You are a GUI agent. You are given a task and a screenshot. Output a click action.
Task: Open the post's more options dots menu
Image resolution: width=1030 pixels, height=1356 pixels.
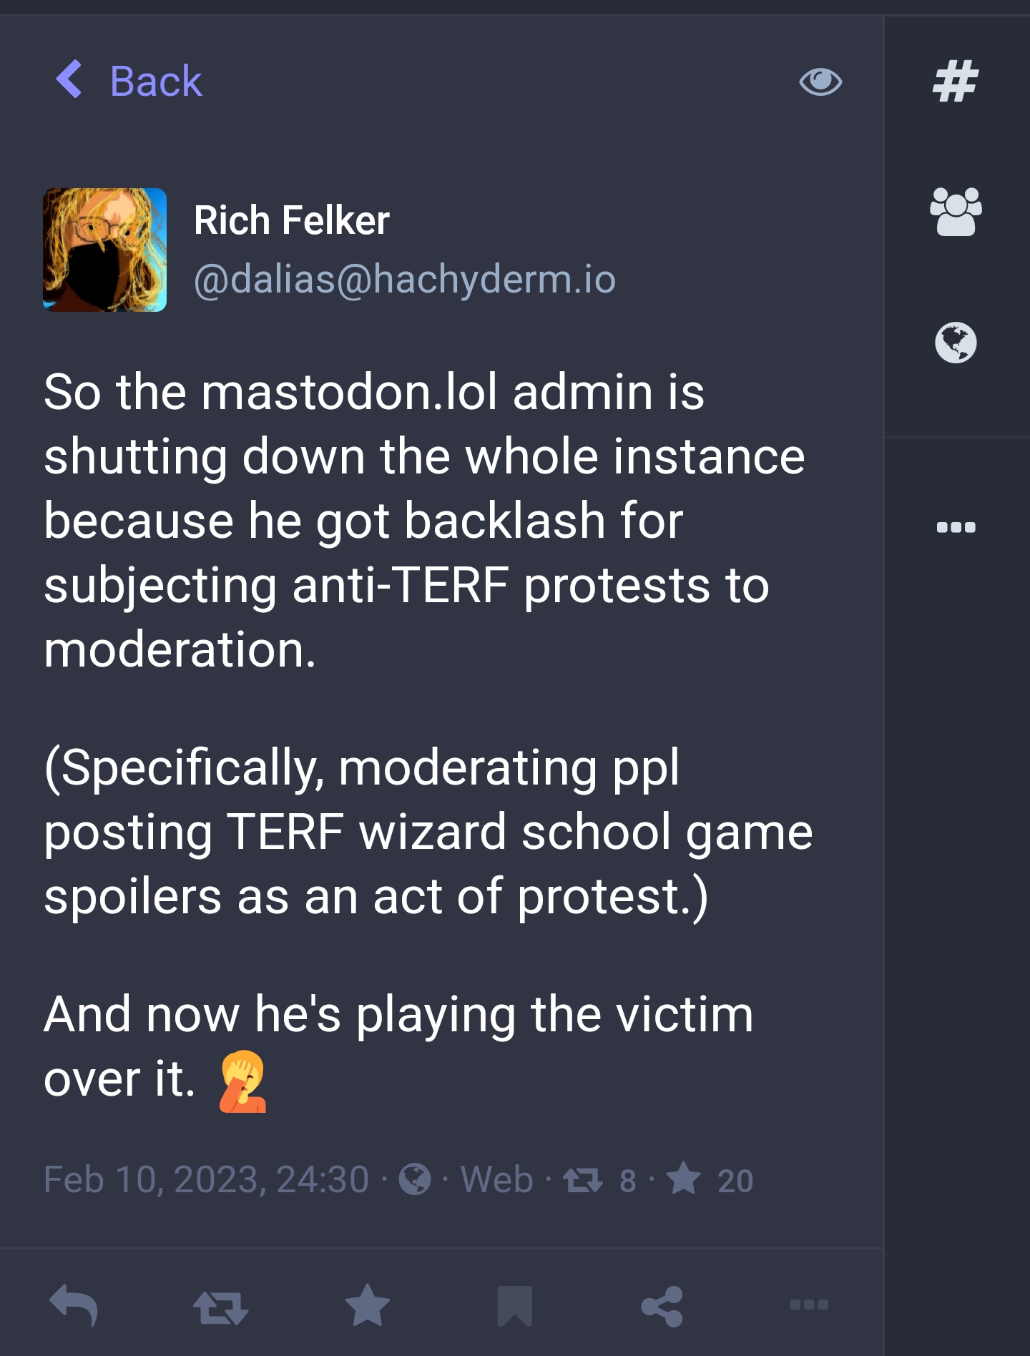point(809,1305)
